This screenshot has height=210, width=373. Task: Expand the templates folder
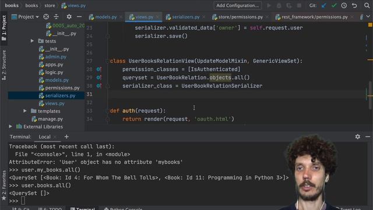click(24, 111)
